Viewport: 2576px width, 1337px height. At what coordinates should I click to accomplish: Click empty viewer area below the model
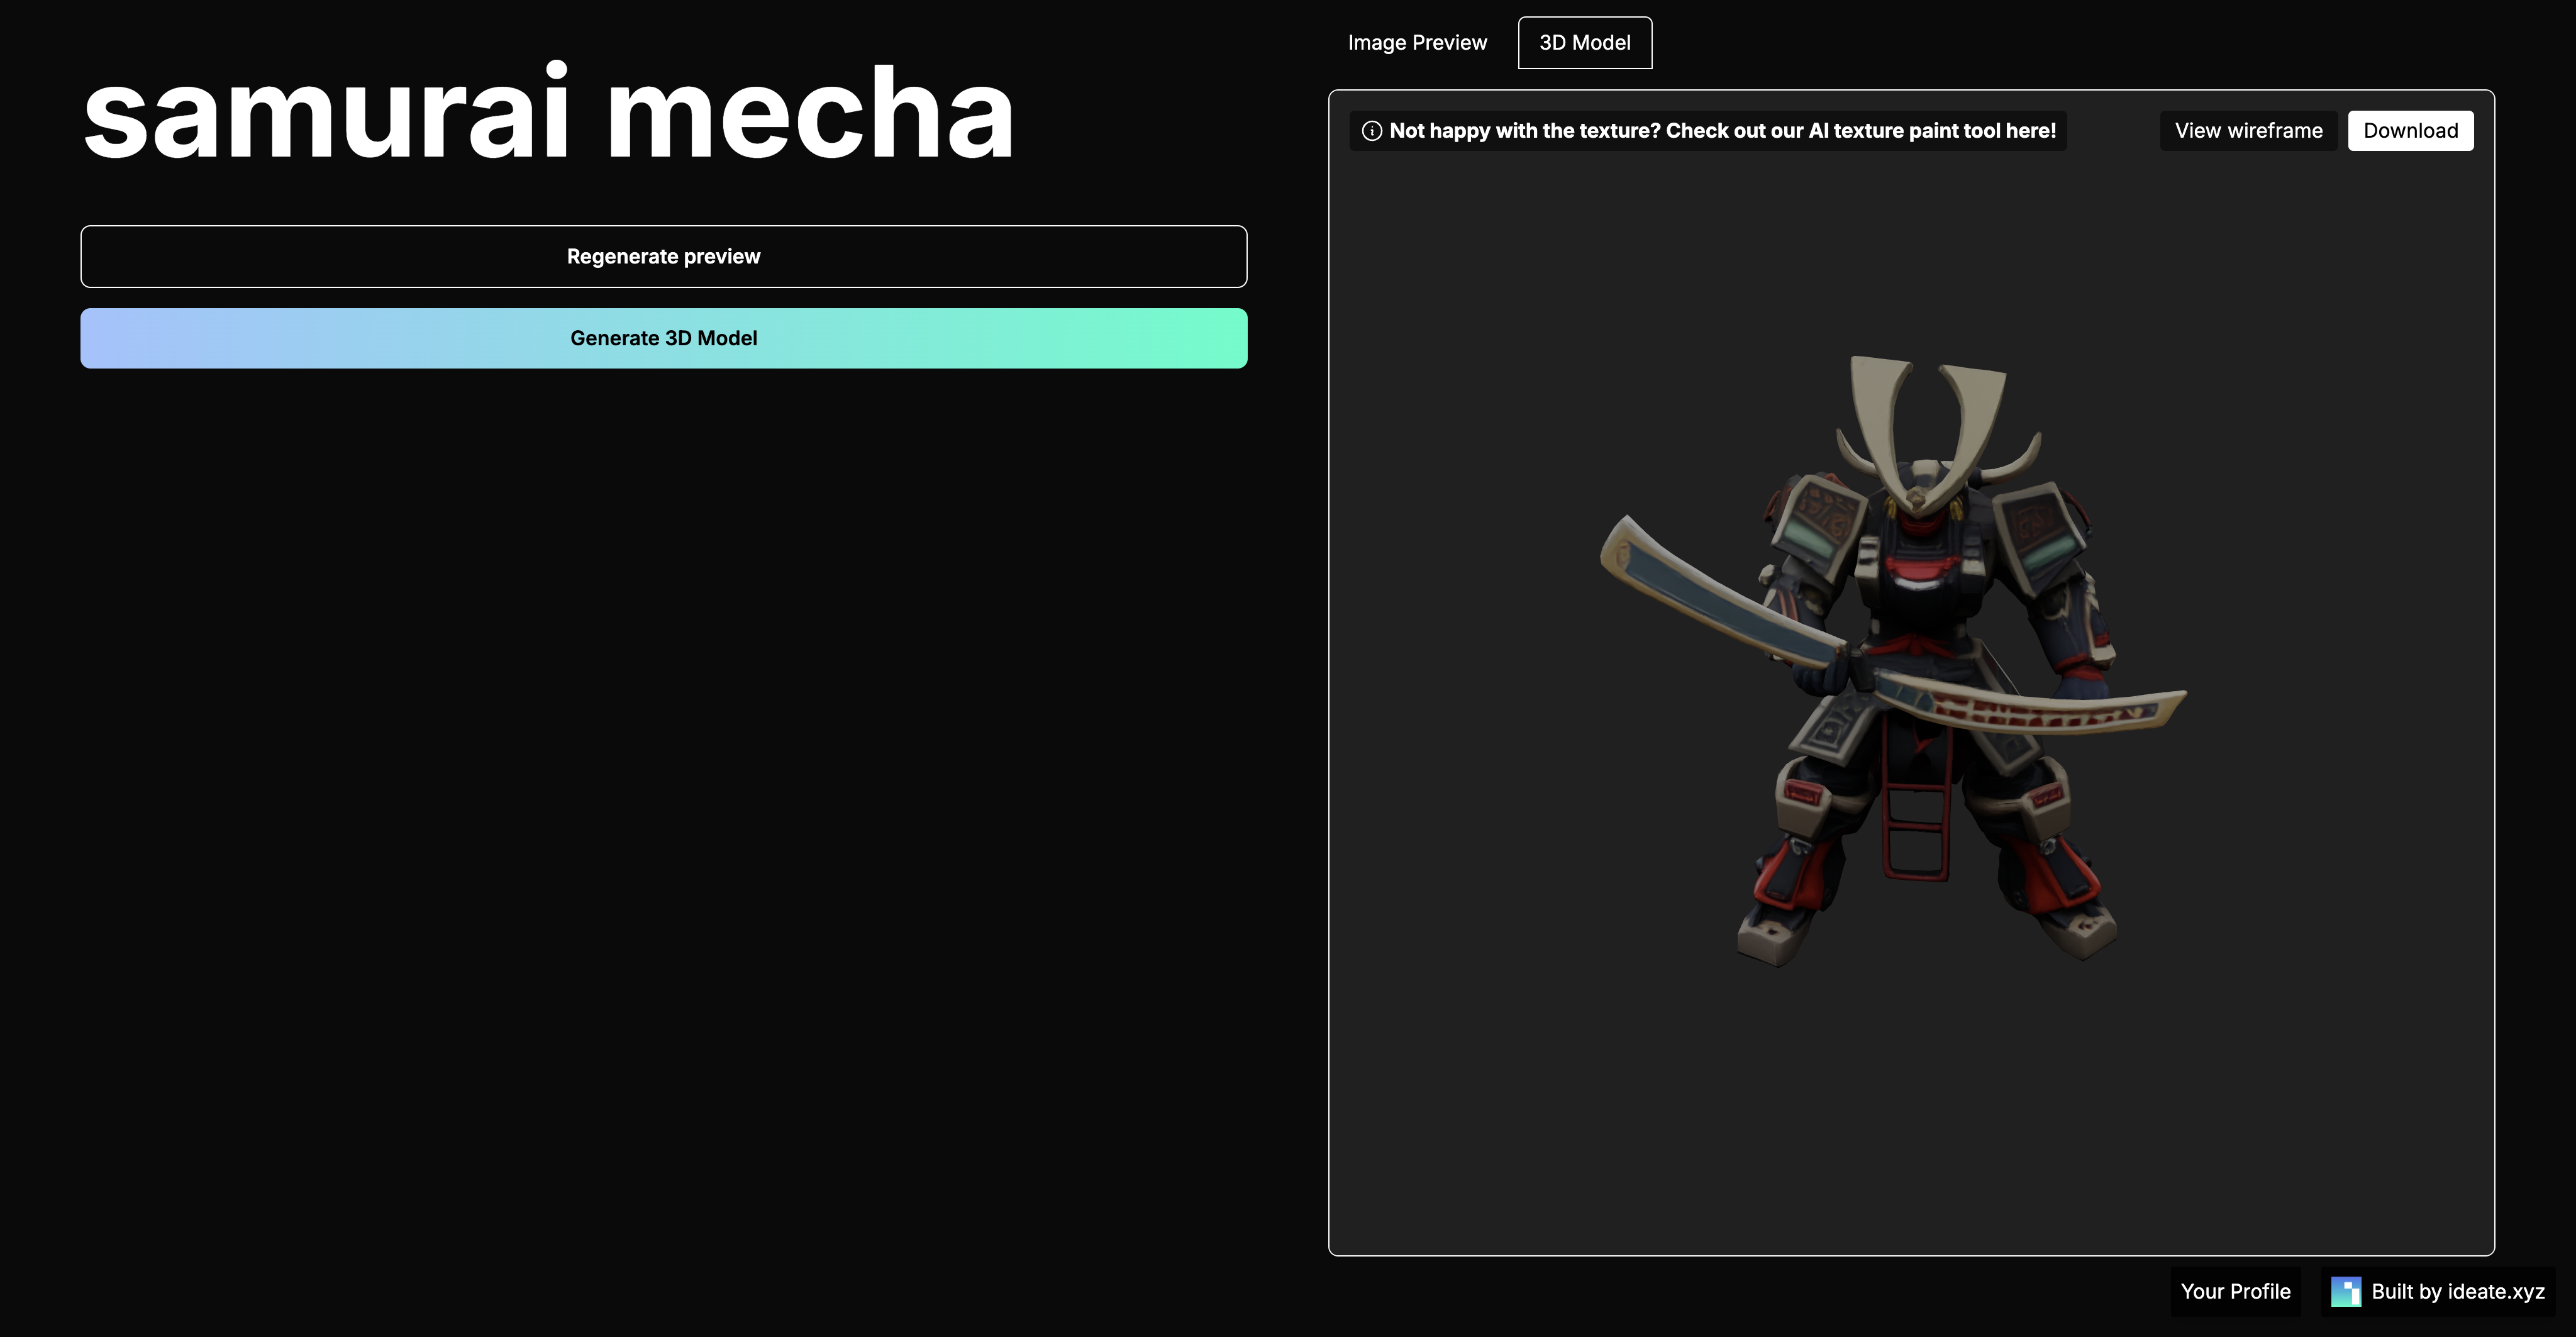point(1910,1110)
